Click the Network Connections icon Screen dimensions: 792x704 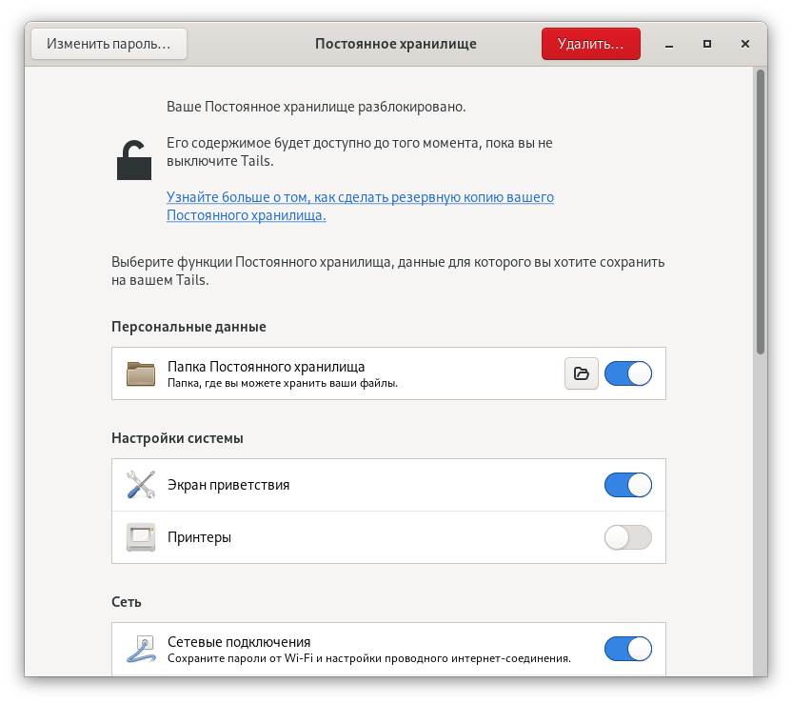coord(140,650)
